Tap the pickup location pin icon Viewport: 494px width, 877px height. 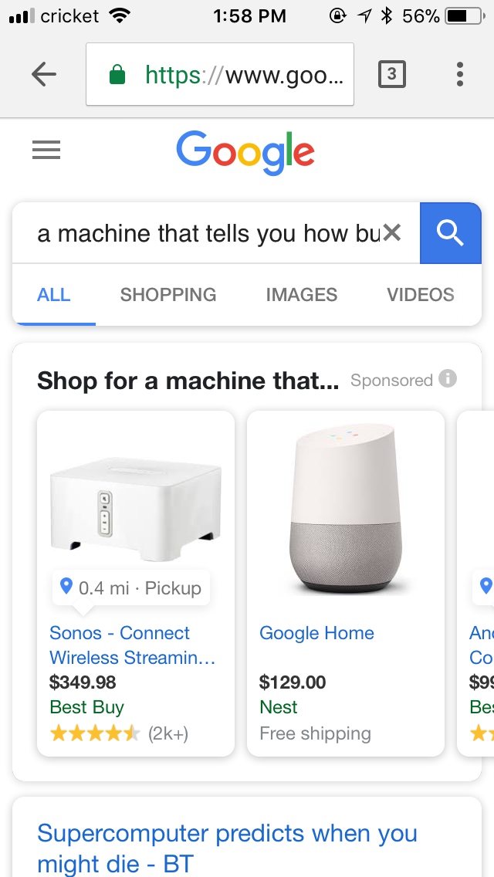[66, 586]
